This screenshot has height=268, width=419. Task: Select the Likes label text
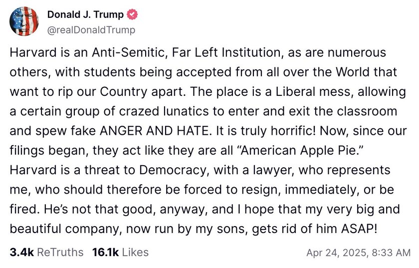135,252
